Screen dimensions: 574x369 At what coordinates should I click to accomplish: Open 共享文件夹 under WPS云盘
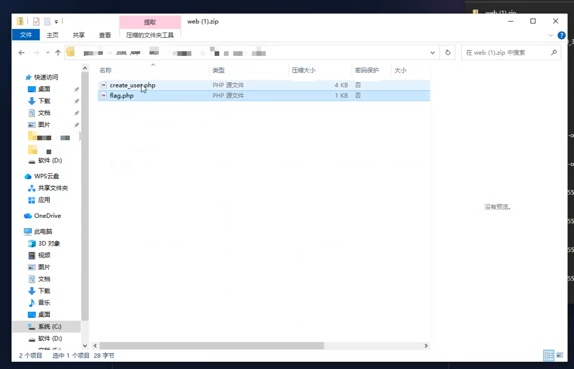tap(53, 188)
